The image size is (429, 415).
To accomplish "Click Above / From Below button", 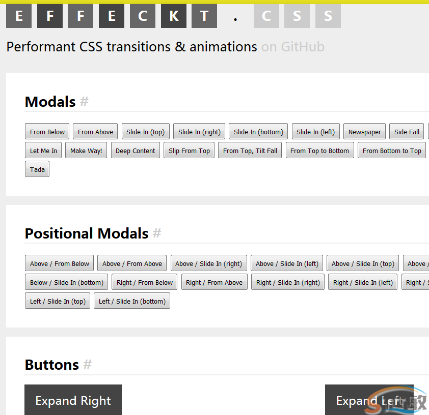I will (x=60, y=263).
